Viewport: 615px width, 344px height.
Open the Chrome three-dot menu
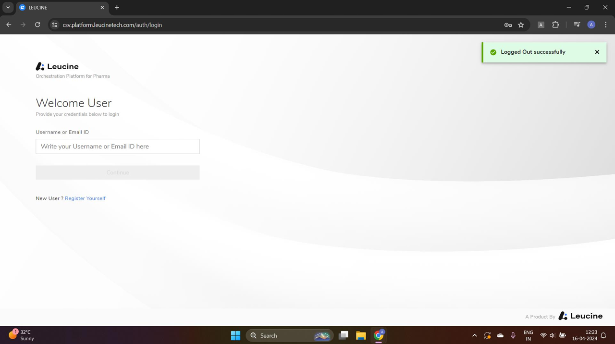[605, 25]
